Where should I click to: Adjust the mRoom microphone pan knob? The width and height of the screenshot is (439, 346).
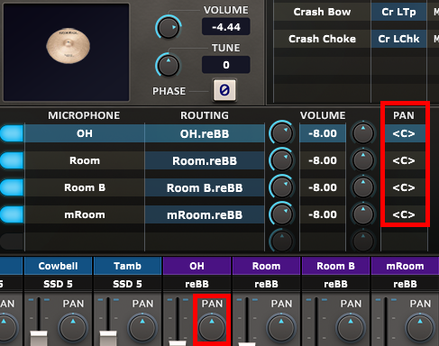point(363,214)
